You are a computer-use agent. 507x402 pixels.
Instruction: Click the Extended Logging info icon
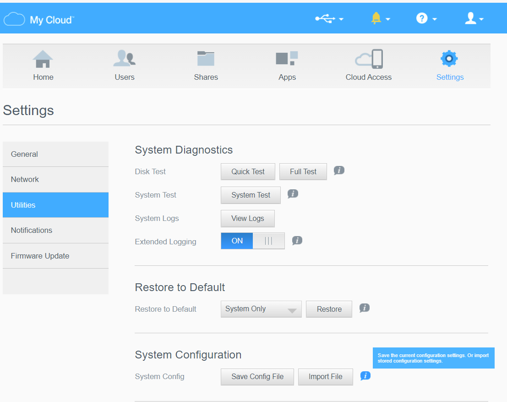(x=297, y=241)
